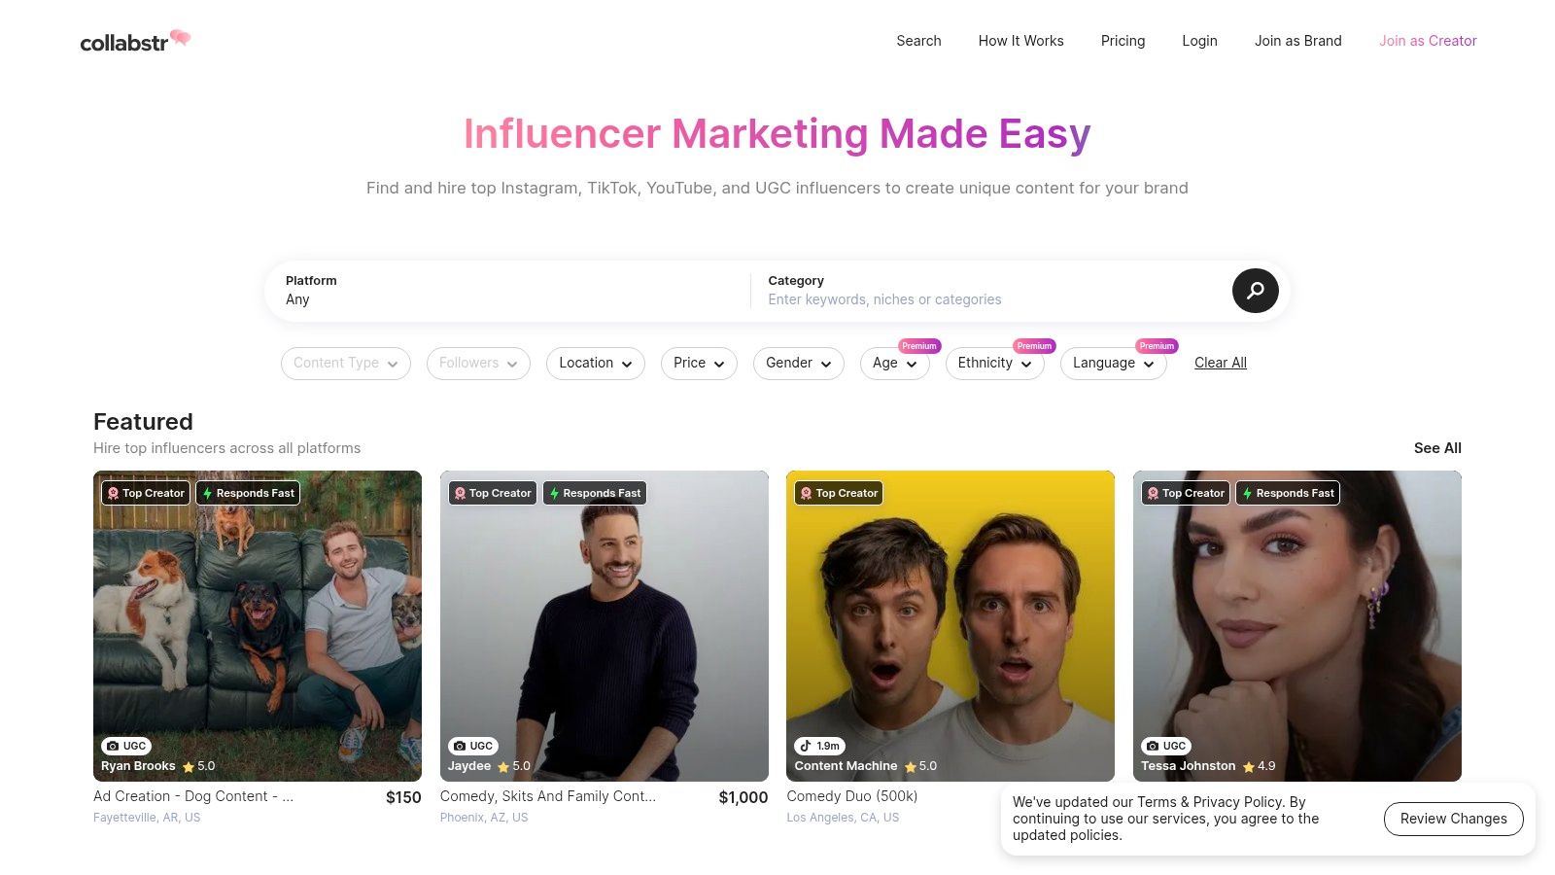Click Responds Fast badge on Tessa Johnston card

(1288, 493)
